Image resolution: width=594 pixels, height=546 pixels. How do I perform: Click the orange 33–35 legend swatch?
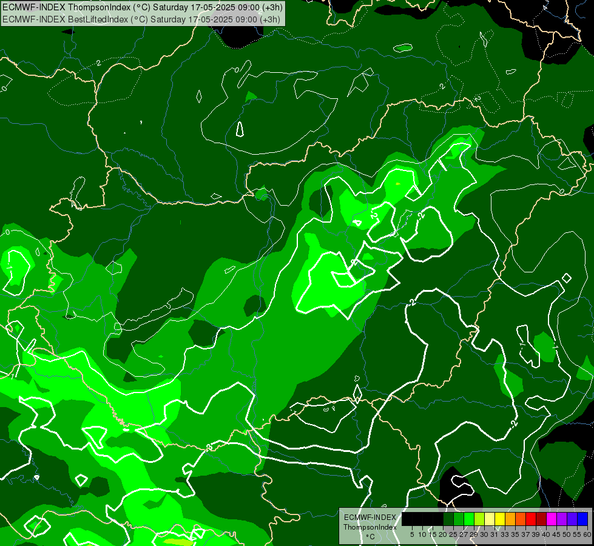510,519
